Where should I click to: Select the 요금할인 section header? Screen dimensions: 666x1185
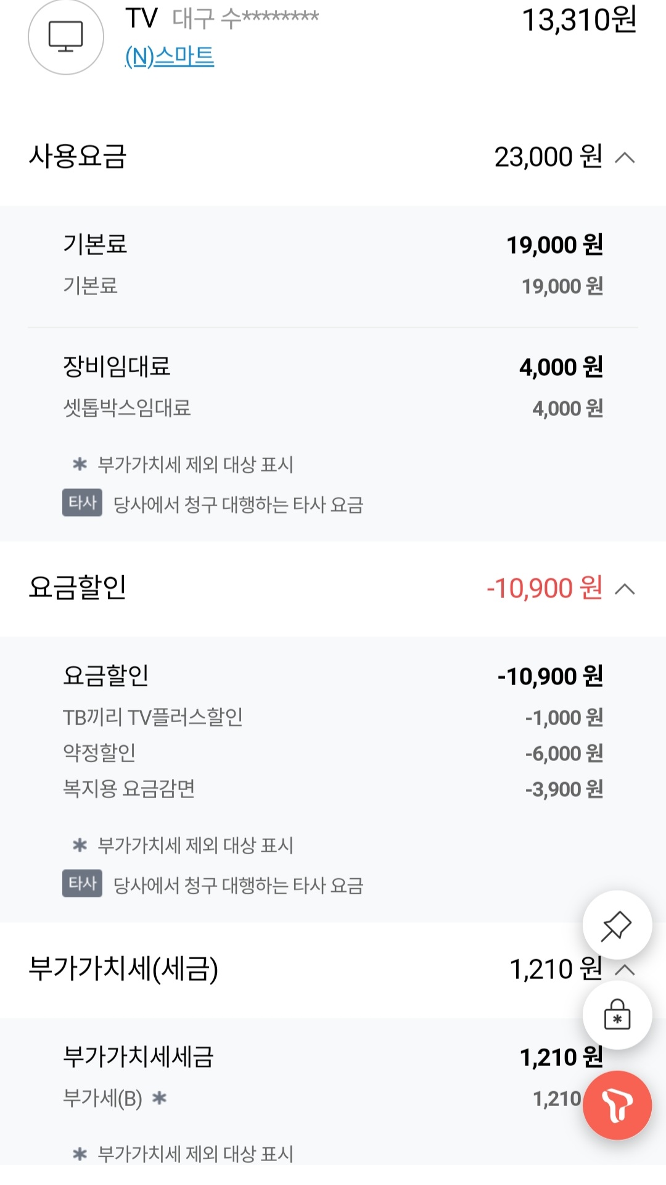78,588
